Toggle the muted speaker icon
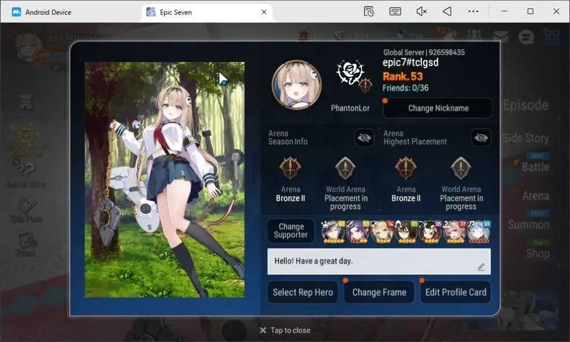 coord(421,11)
